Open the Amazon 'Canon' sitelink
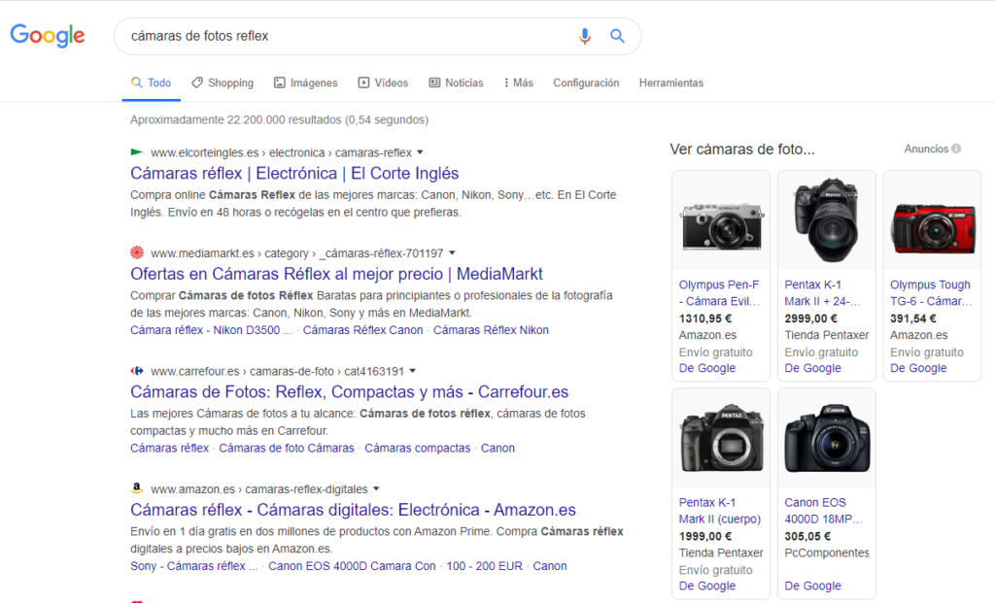 click(x=550, y=565)
